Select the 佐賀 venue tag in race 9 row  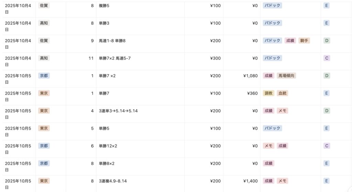click(x=44, y=41)
